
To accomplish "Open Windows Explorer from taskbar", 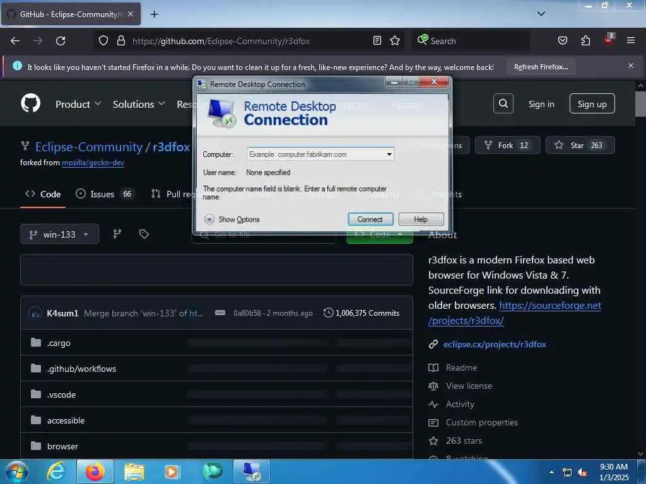I will tap(134, 471).
